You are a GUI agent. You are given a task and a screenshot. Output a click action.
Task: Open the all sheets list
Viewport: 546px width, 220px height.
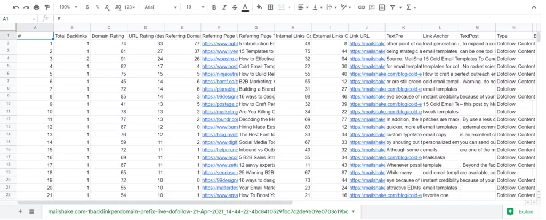(x=31, y=211)
